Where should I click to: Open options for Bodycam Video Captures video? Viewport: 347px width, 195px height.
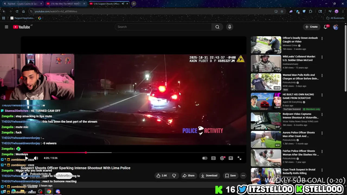click(x=322, y=115)
